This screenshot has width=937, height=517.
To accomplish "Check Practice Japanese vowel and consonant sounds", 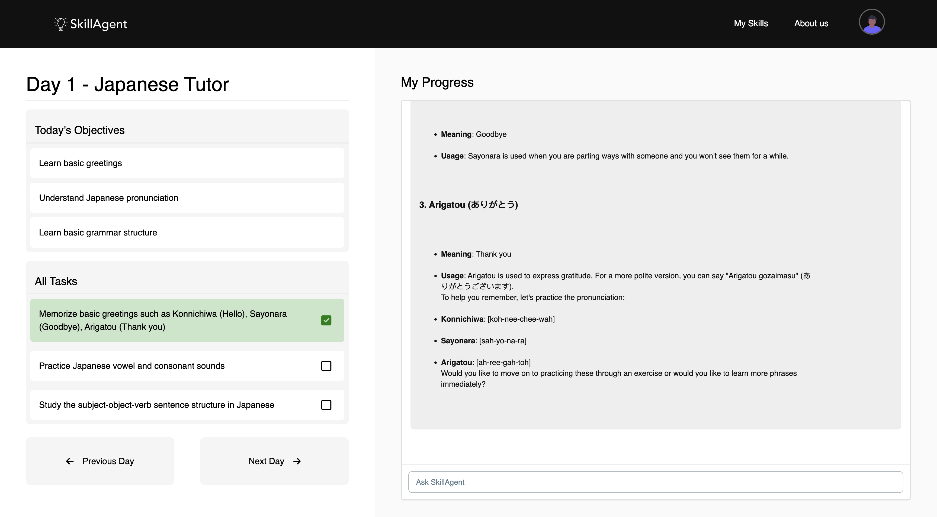I will coord(326,366).
